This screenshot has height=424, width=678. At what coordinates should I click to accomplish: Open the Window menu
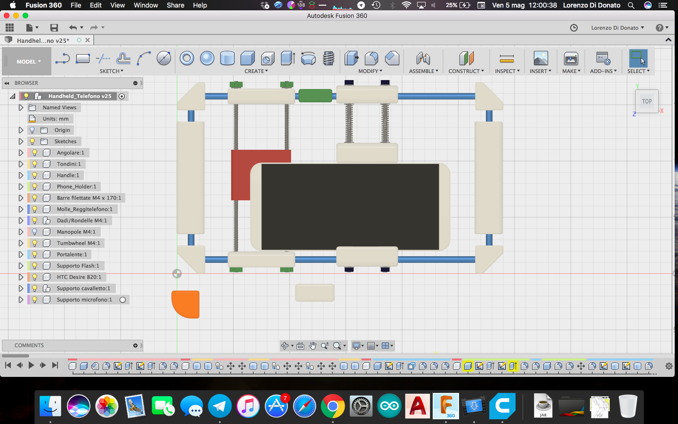[146, 5]
